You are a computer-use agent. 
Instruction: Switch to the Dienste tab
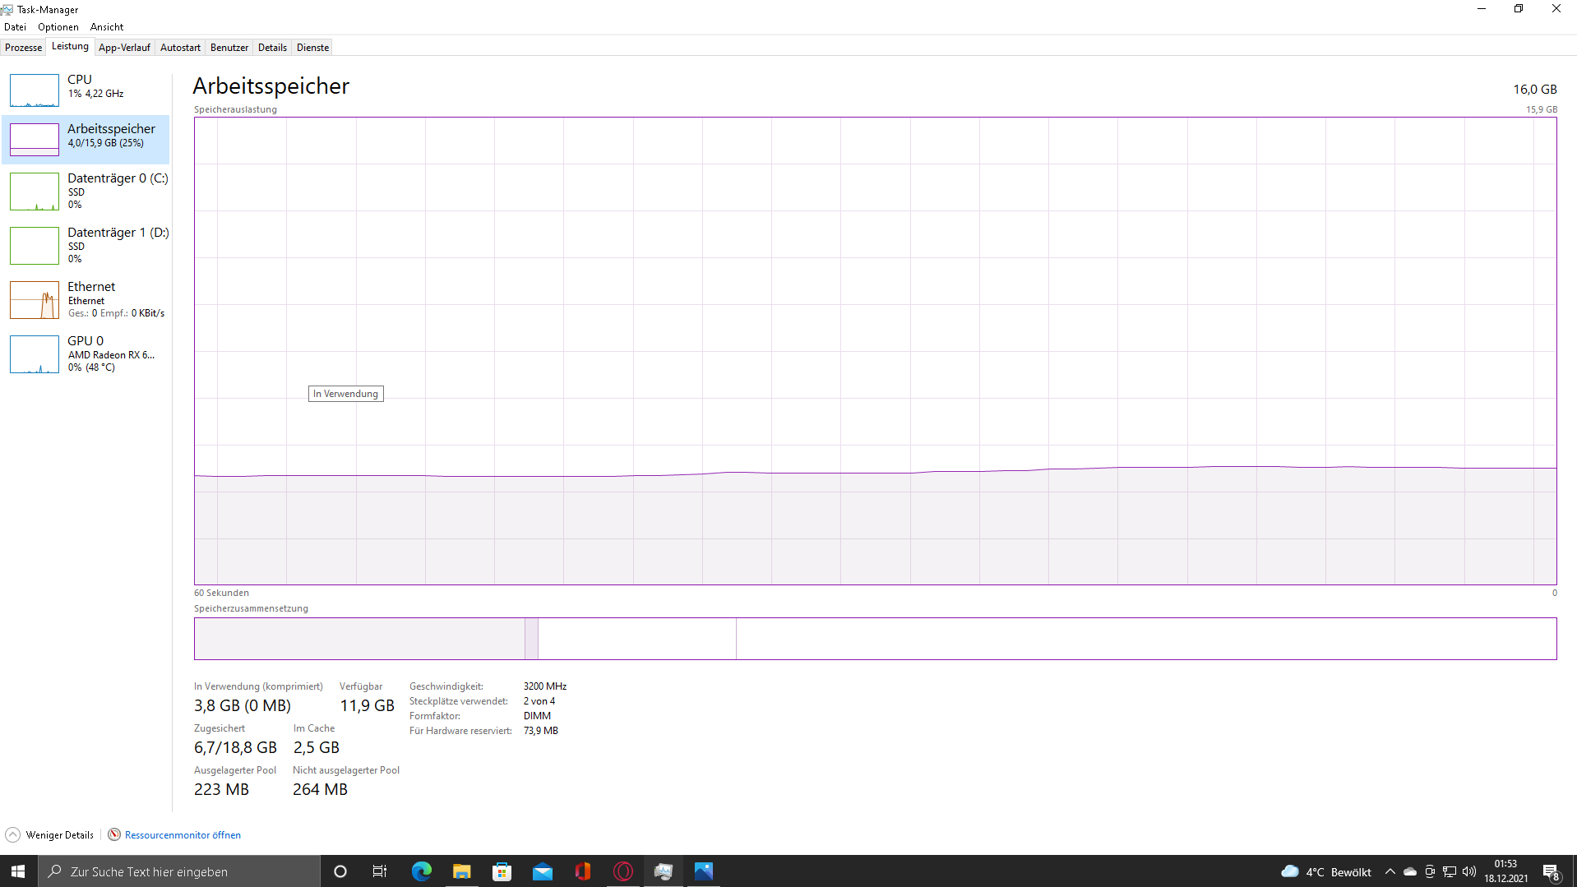(x=312, y=48)
